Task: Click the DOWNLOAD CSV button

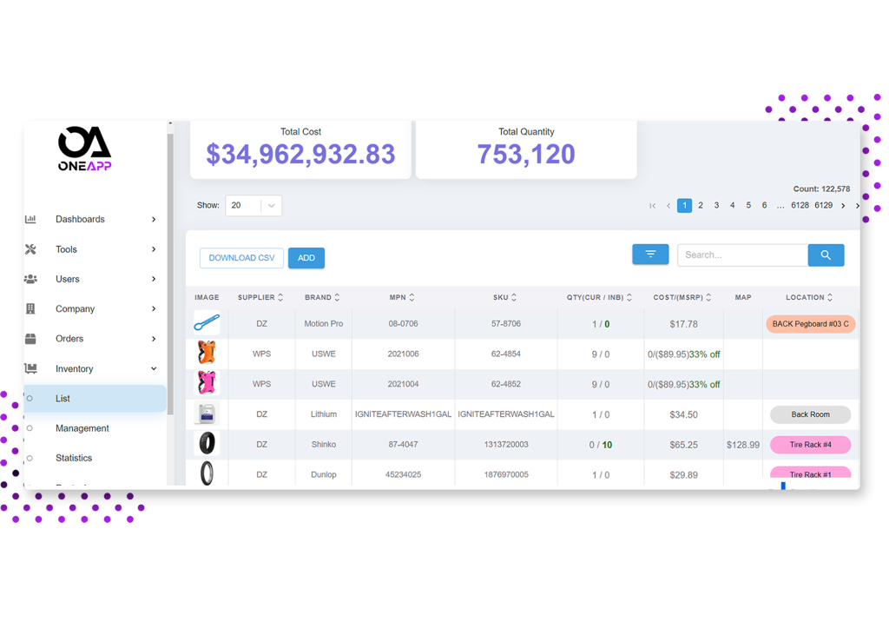Action: (x=240, y=258)
